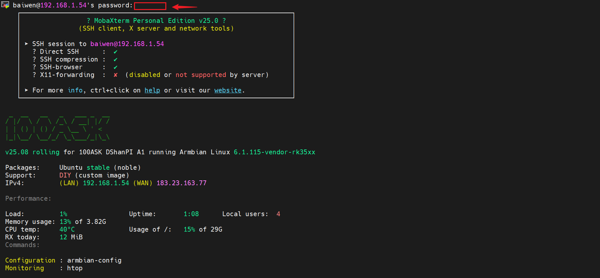Viewport: 600px width, 278px height.
Task: Click the MobaXterm icon before the password prompt
Action: [5, 5]
